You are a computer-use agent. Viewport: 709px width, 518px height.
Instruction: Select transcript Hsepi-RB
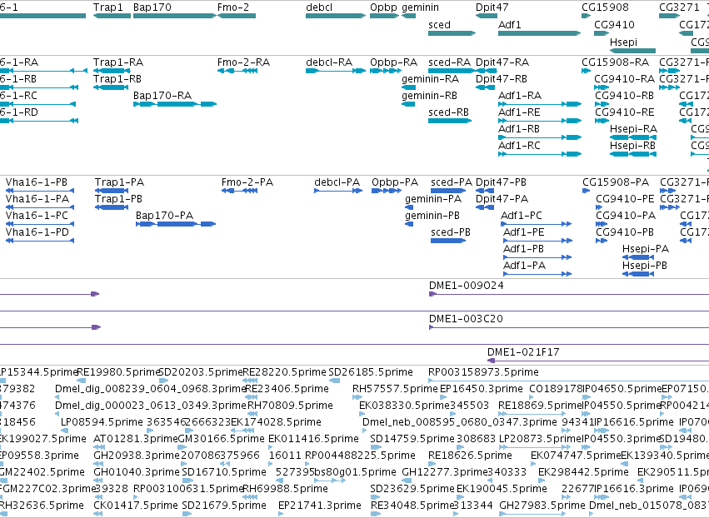[632, 146]
